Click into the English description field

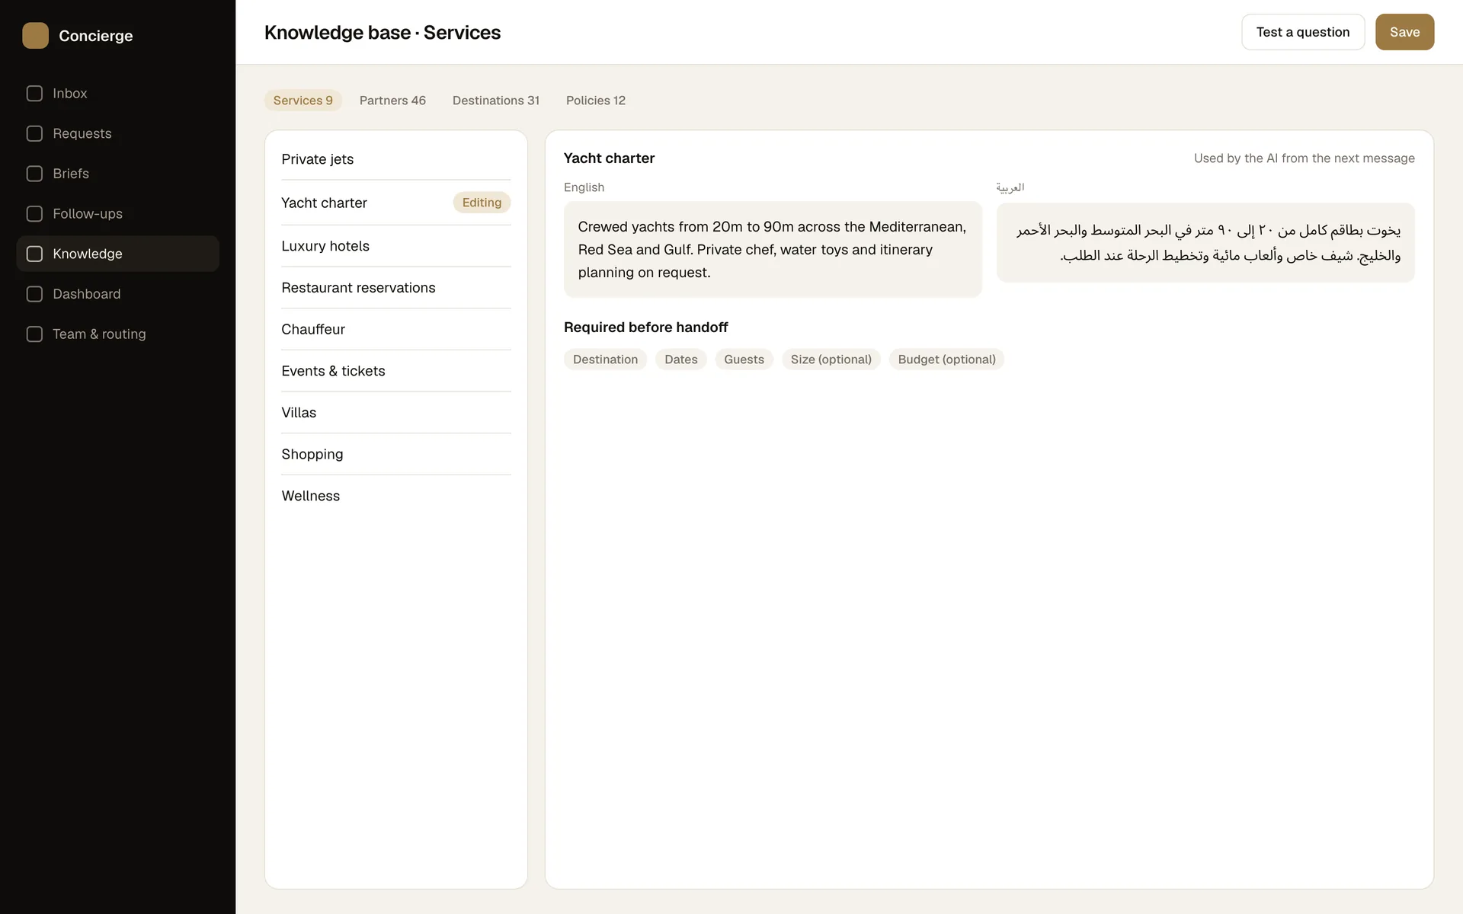(x=773, y=249)
